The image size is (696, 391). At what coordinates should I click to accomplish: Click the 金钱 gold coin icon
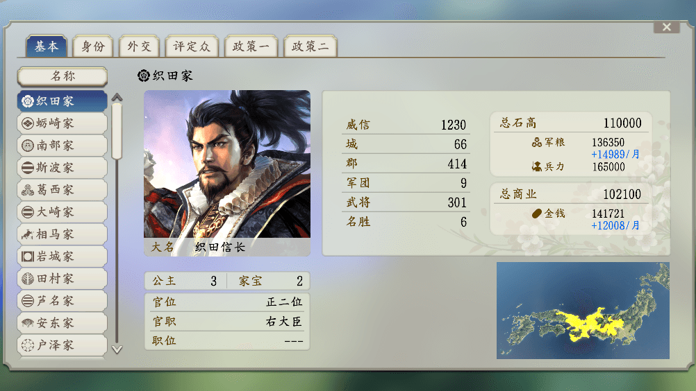pos(537,214)
